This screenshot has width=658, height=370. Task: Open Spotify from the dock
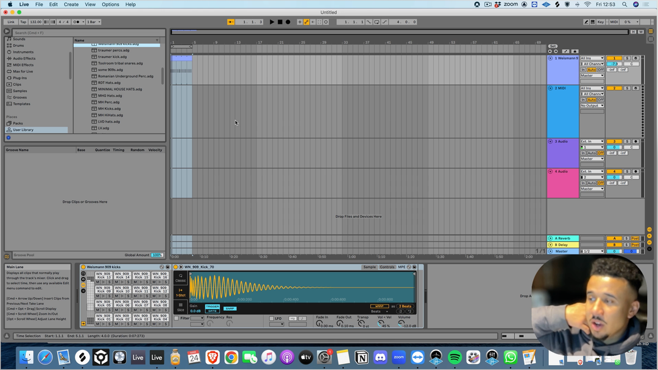point(455,357)
